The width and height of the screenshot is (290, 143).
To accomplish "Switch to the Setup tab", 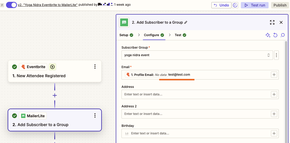I will (126, 35).
